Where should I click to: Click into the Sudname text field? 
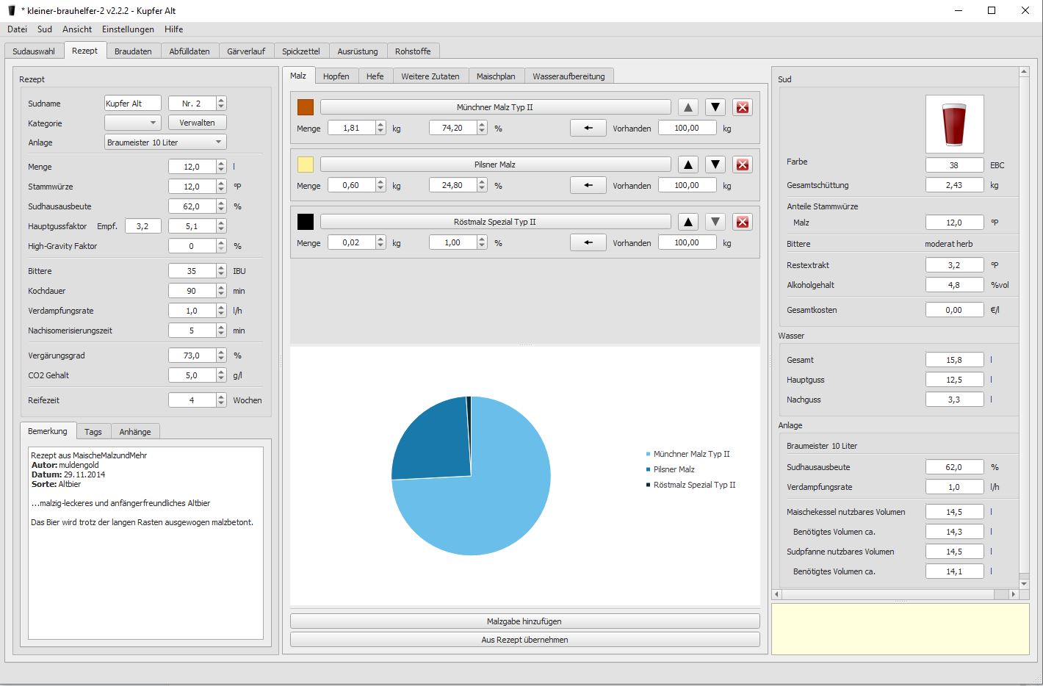(x=133, y=104)
